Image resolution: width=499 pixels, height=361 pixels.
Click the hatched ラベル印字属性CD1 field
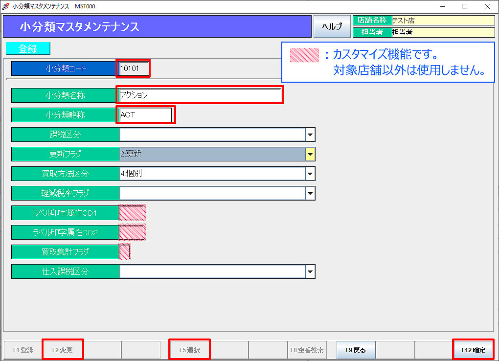click(x=133, y=213)
